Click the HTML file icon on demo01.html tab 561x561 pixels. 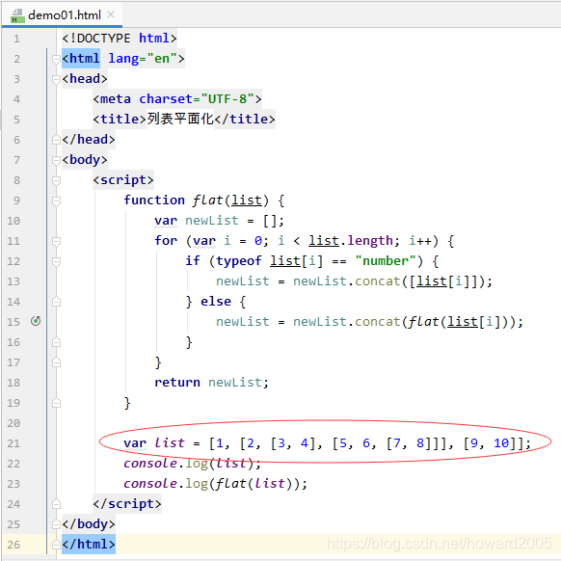[x=17, y=15]
